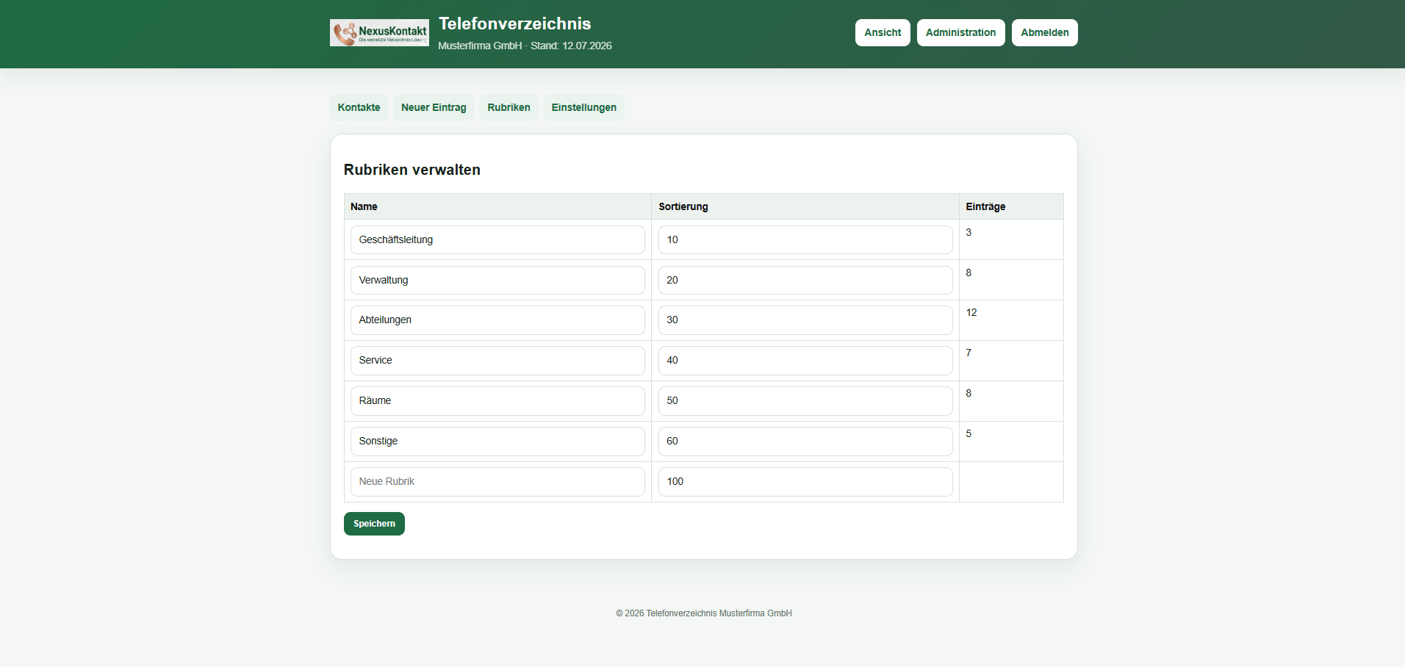Viewport: 1405px width, 667px height.
Task: Click the sort field with value 50
Action: coord(805,401)
